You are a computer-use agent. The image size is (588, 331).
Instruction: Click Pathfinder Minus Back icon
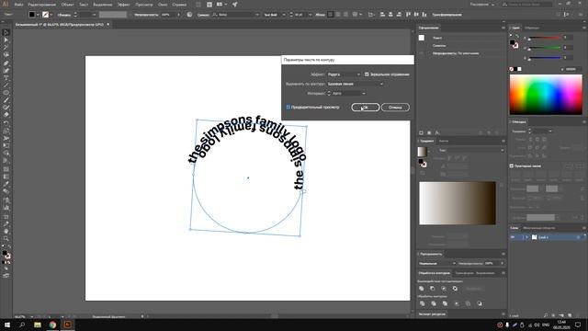pos(480,303)
